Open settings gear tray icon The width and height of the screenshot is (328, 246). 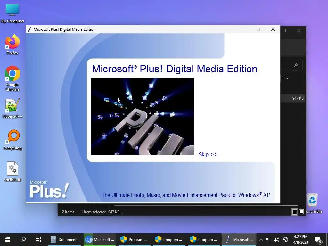(285, 240)
